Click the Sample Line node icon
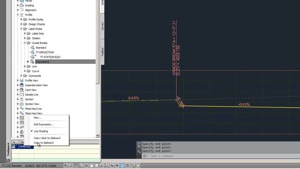 coord(22,94)
